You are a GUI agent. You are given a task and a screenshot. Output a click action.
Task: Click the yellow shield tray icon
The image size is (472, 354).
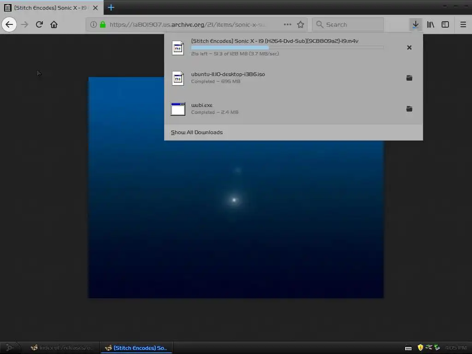[x=420, y=348]
